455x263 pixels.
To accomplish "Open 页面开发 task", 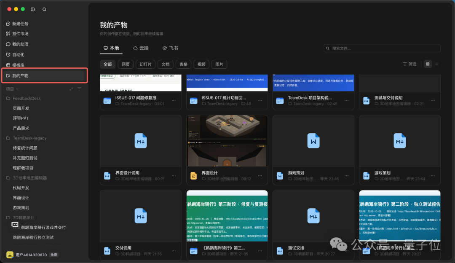I will pyautogui.click(x=21, y=108).
